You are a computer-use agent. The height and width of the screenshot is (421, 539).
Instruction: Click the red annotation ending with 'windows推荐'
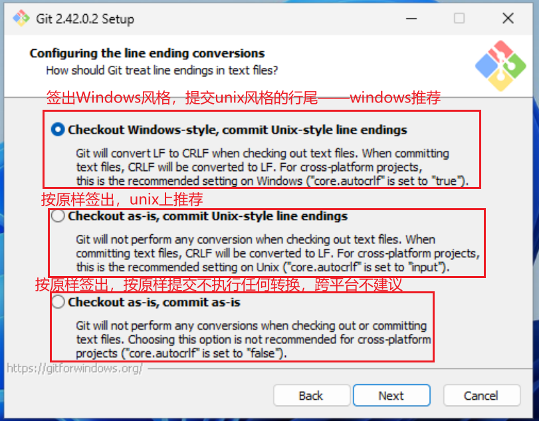click(x=243, y=98)
